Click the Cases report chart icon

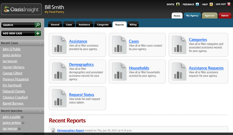click(x=119, y=45)
